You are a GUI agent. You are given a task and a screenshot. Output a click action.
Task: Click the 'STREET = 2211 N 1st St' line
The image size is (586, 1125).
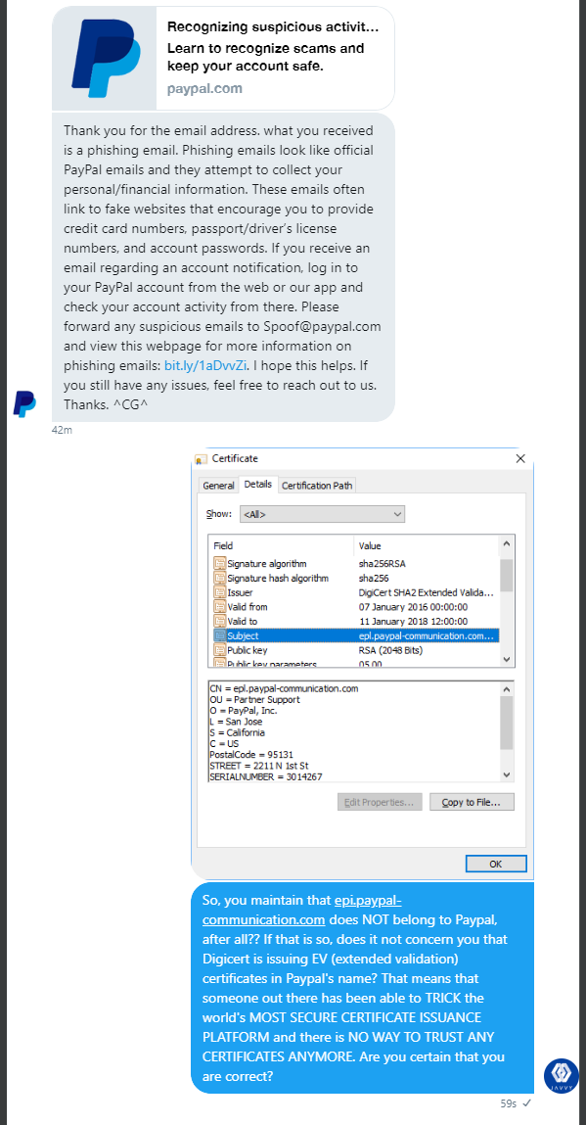[259, 766]
